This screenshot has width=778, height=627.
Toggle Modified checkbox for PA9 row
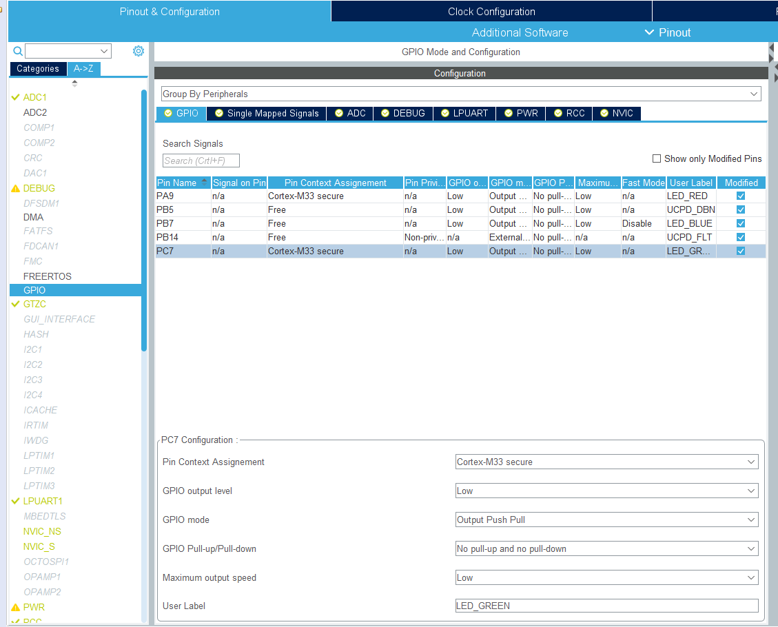741,196
